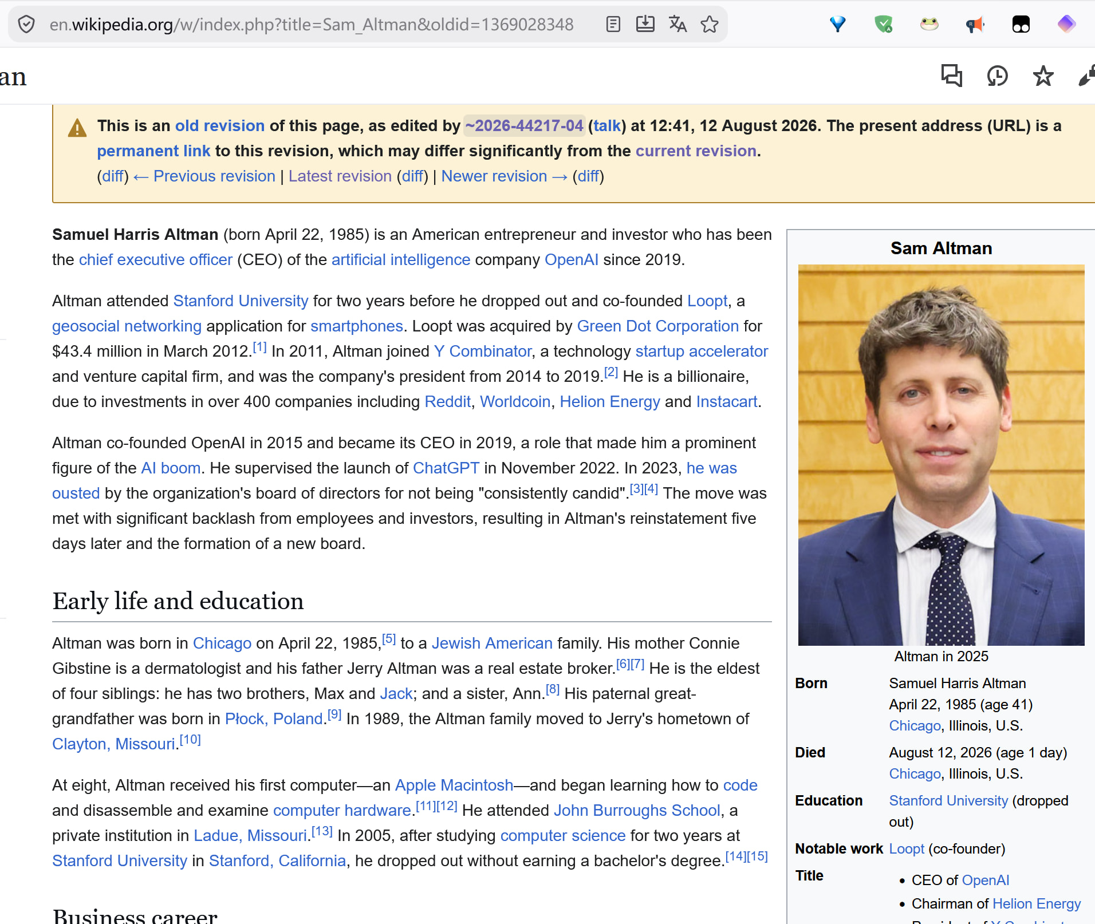Open Worldcoin link
The height and width of the screenshot is (924, 1095).
click(515, 402)
